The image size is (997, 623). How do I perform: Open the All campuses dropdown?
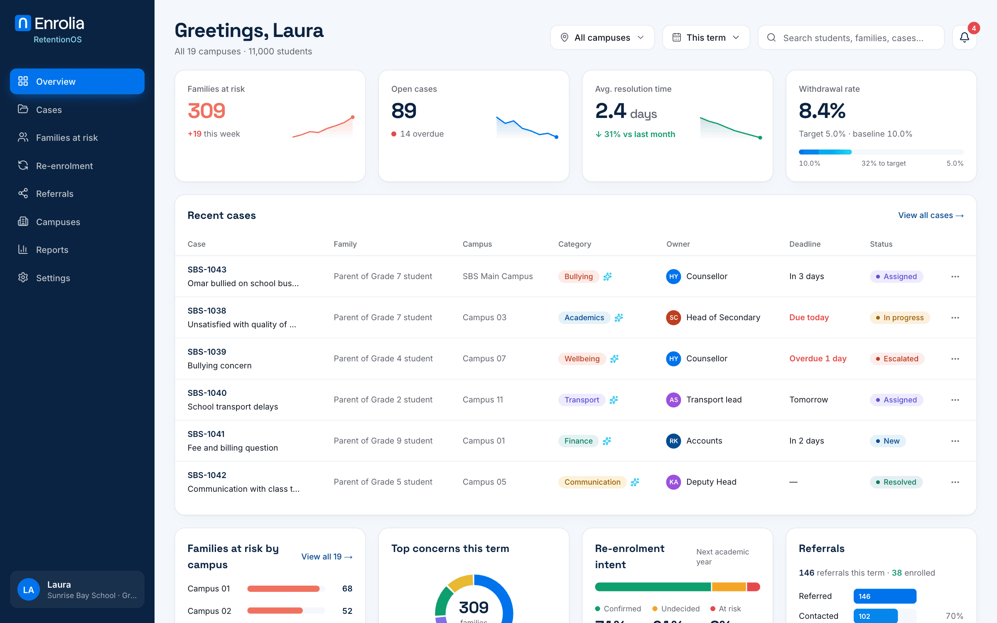coord(602,37)
